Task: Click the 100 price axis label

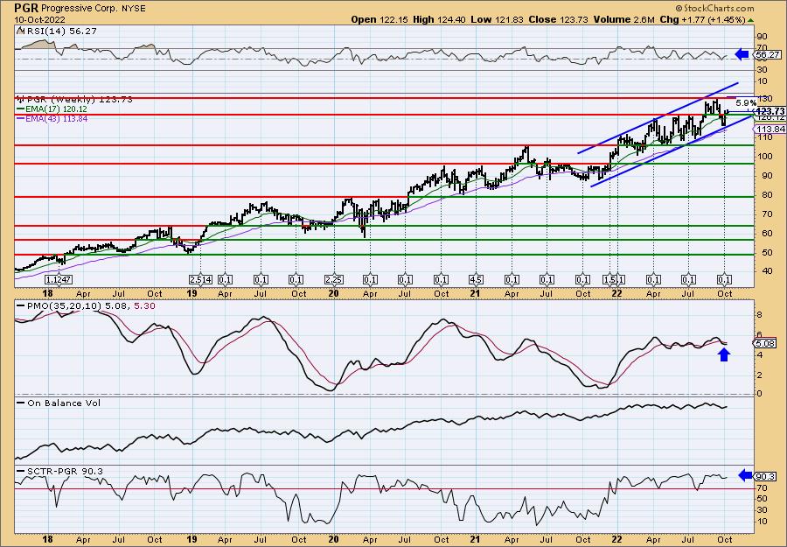Action: click(763, 156)
